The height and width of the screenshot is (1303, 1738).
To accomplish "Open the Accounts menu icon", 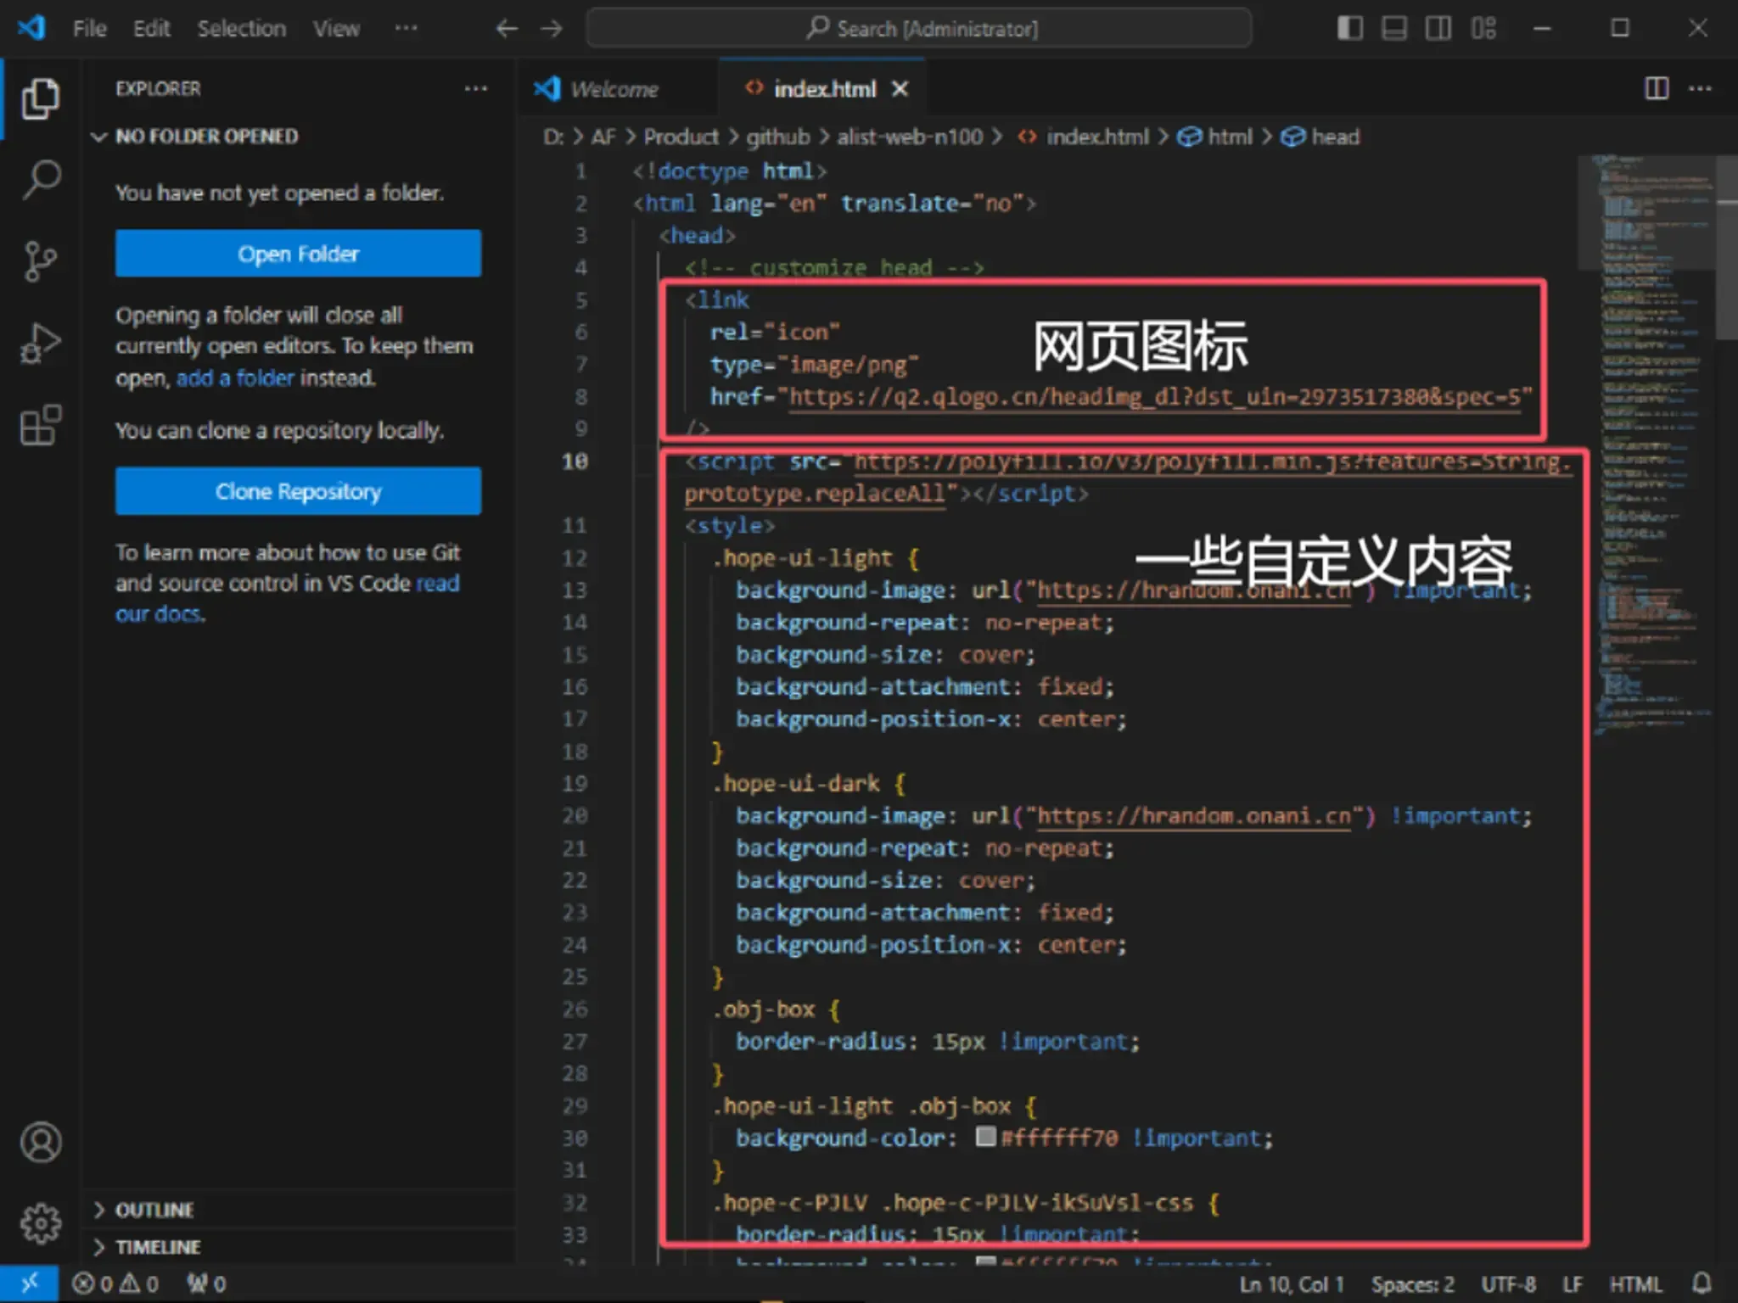I will click(x=41, y=1142).
